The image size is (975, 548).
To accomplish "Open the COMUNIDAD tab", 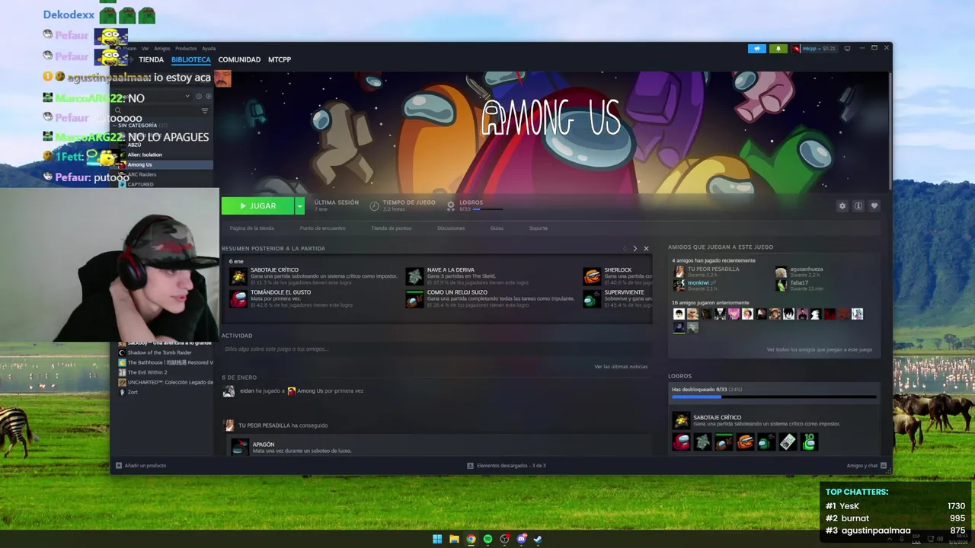I will pyautogui.click(x=239, y=59).
